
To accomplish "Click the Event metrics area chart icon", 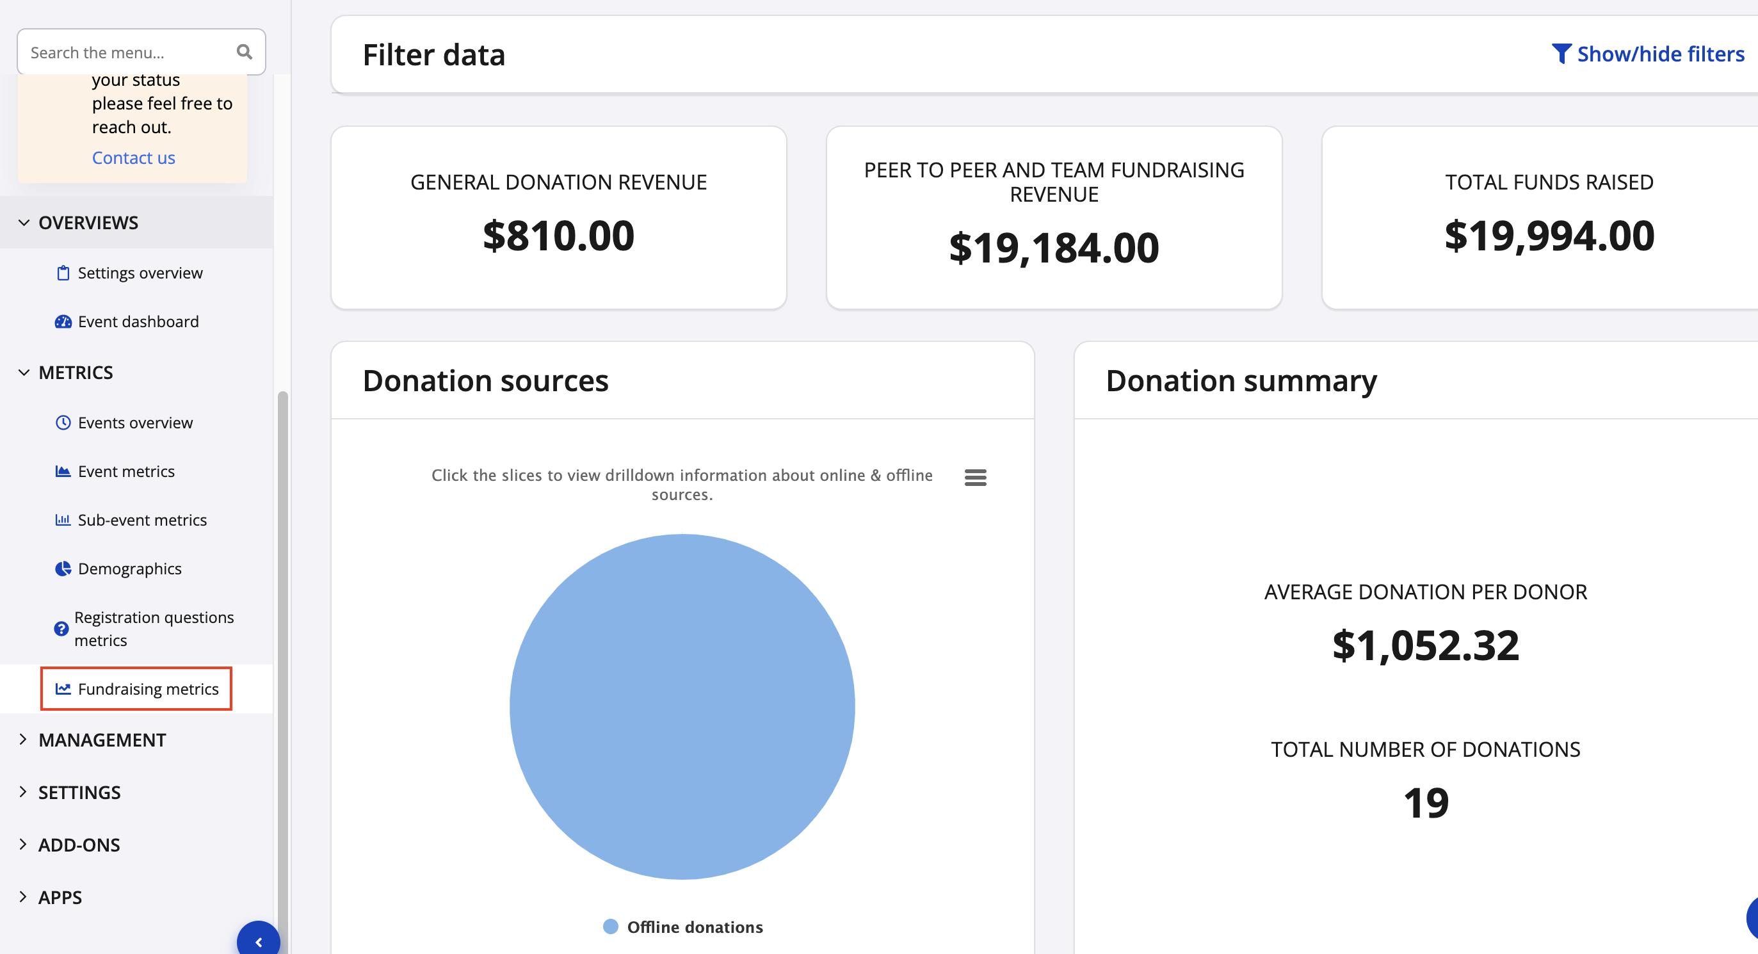I will pos(63,471).
